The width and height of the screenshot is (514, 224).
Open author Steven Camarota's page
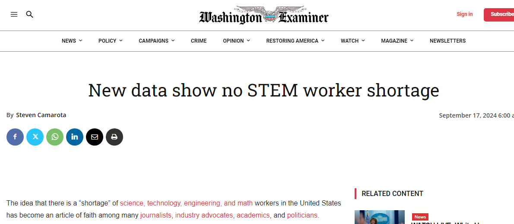(41, 115)
